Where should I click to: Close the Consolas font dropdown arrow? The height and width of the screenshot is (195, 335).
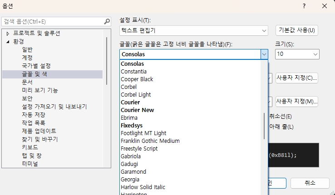click(x=264, y=54)
